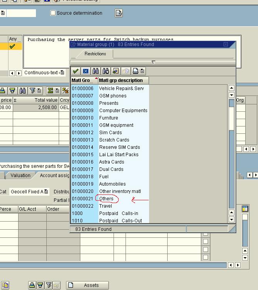Tick the bottom checkbox in the account grid
Viewport: 258px width, 290px height.
point(205,258)
